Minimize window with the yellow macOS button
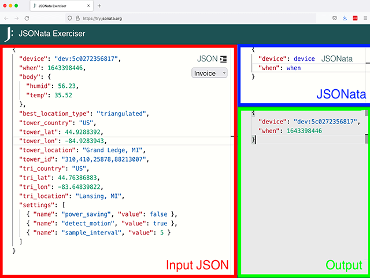The height and width of the screenshot is (278, 370). [10, 6]
